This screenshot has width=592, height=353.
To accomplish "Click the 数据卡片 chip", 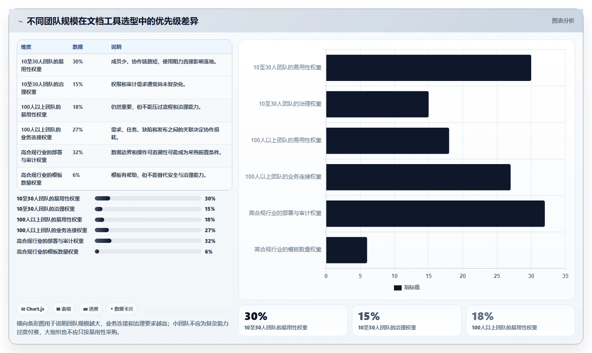I will (x=122, y=309).
